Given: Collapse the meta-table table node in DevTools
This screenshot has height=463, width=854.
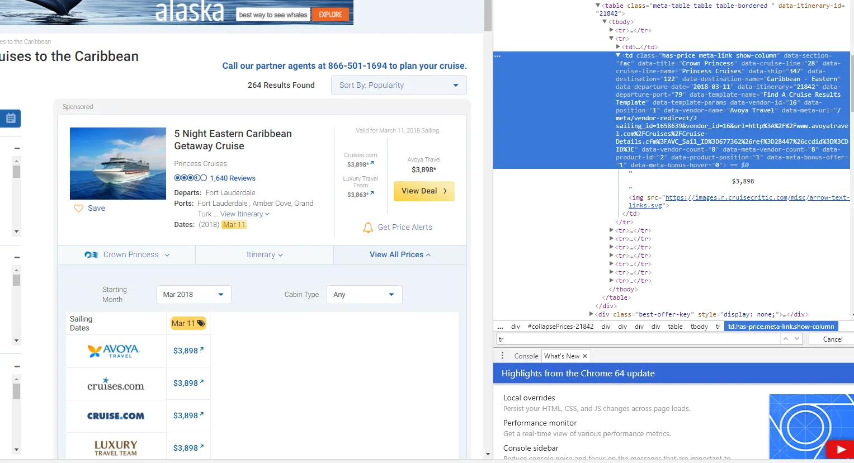Looking at the screenshot, I should pos(597,6).
